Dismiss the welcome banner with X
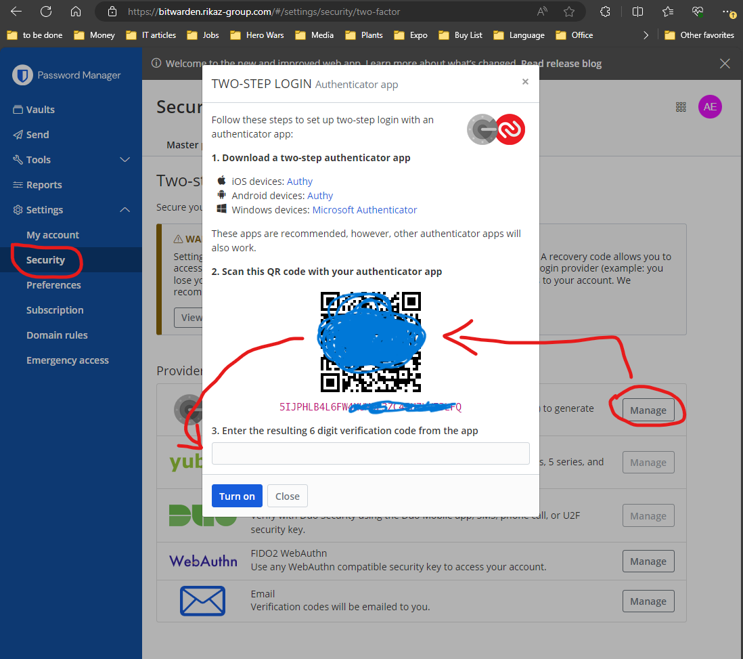This screenshot has height=659, width=743. [x=725, y=64]
